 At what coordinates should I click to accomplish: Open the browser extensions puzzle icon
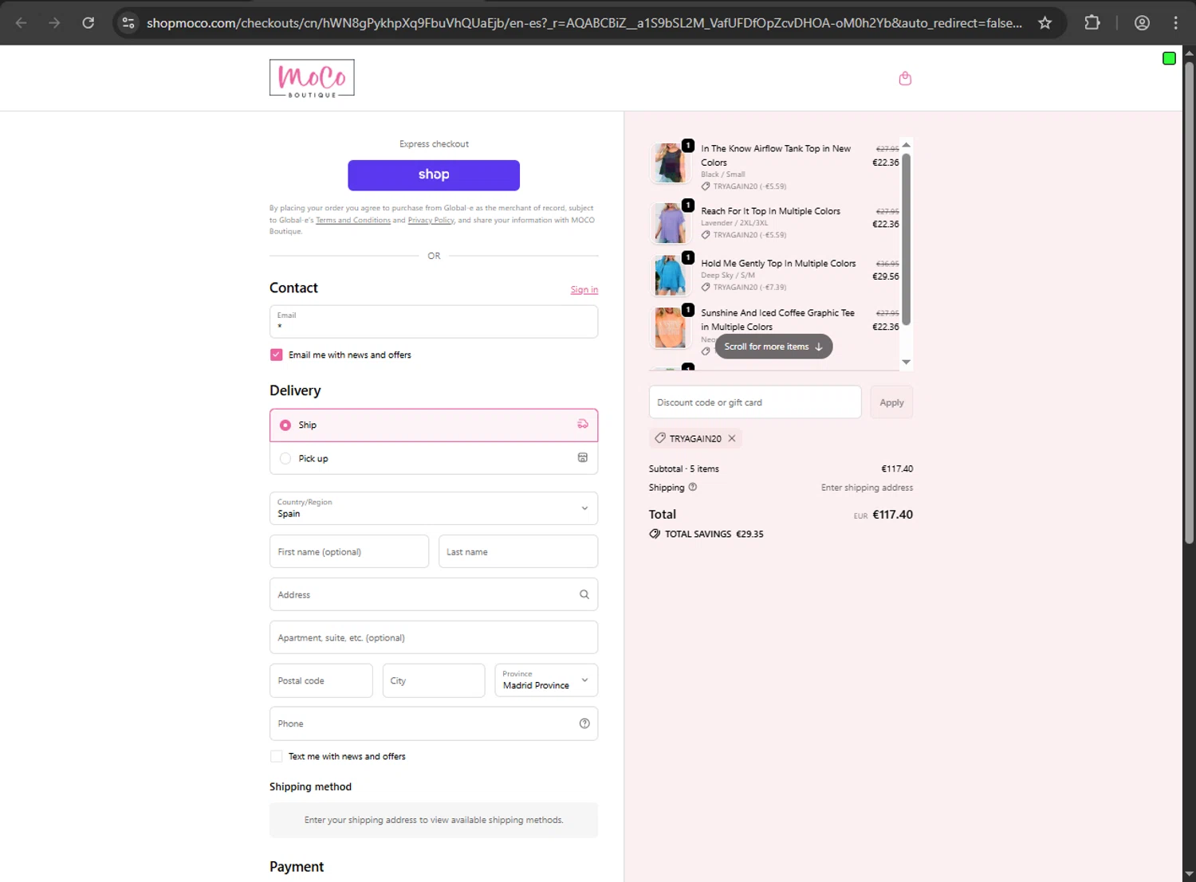[1092, 23]
